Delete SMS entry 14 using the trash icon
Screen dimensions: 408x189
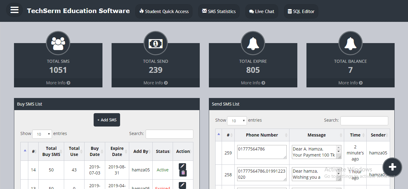182,173
